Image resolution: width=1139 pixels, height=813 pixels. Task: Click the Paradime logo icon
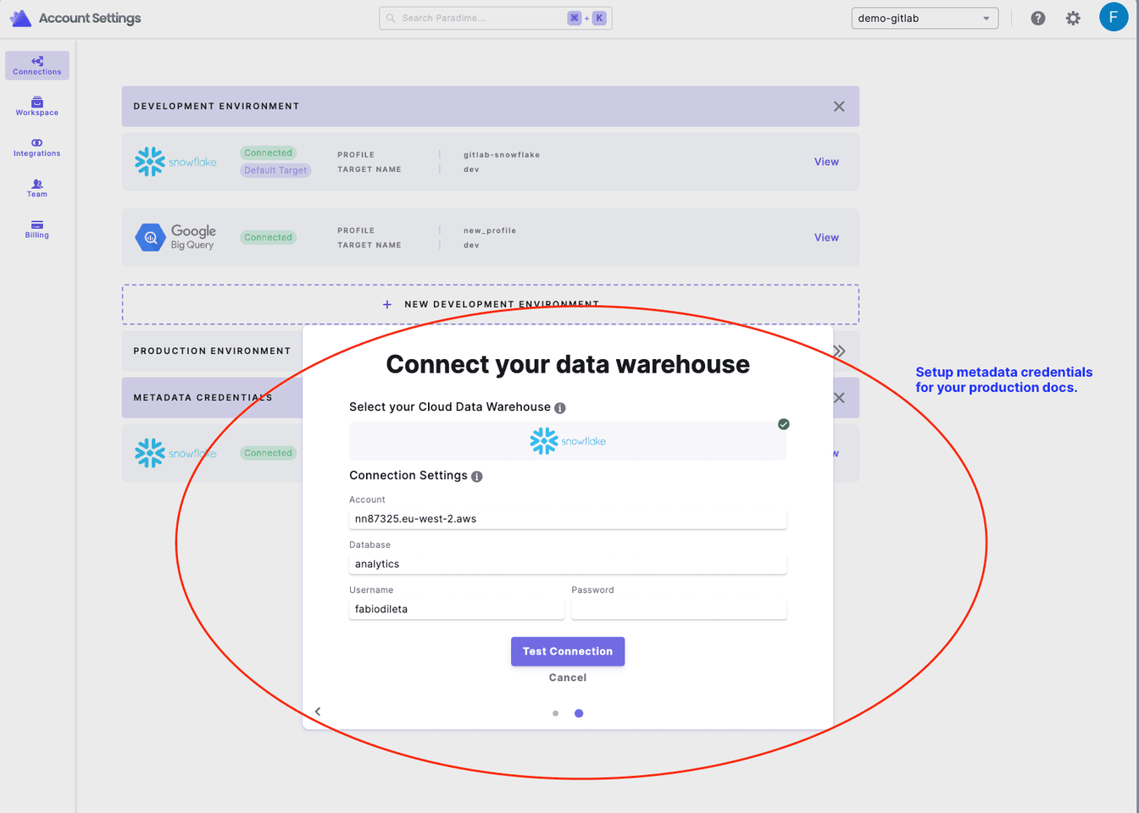pyautogui.click(x=20, y=18)
